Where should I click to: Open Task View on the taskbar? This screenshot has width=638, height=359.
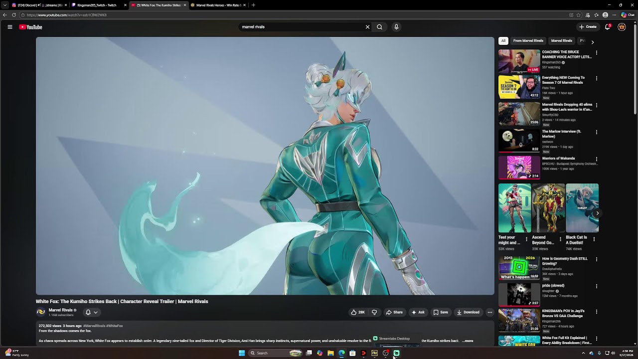pyautogui.click(x=309, y=353)
